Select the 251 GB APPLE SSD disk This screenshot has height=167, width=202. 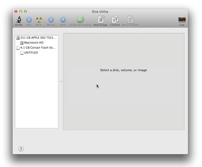[38, 38]
